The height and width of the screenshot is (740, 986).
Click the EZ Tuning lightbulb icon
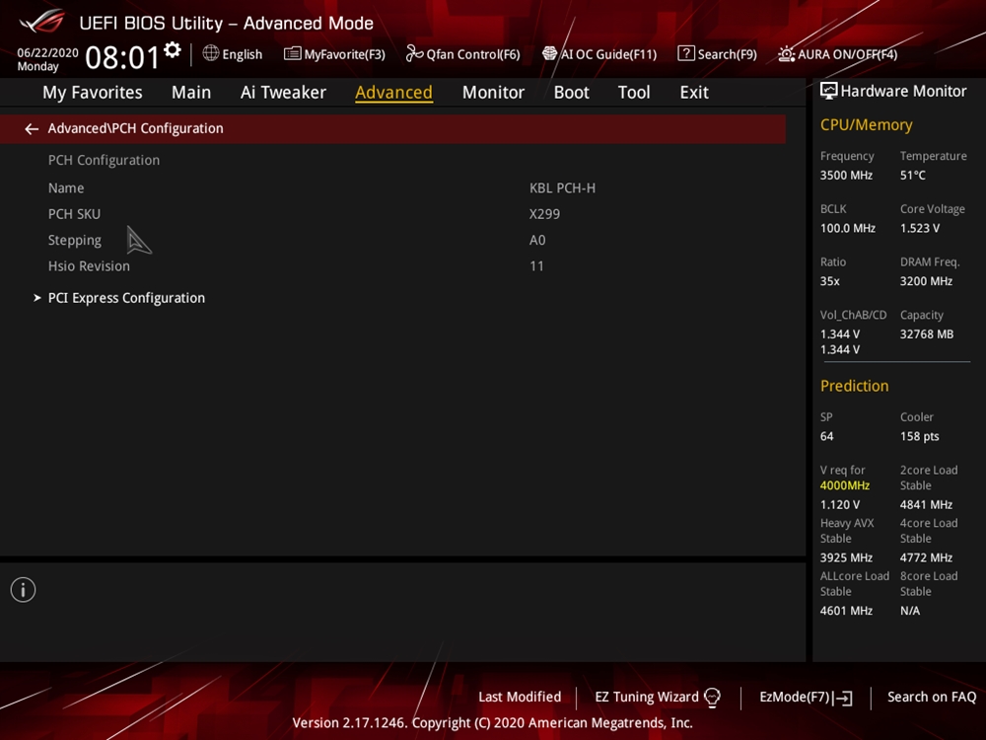point(712,698)
